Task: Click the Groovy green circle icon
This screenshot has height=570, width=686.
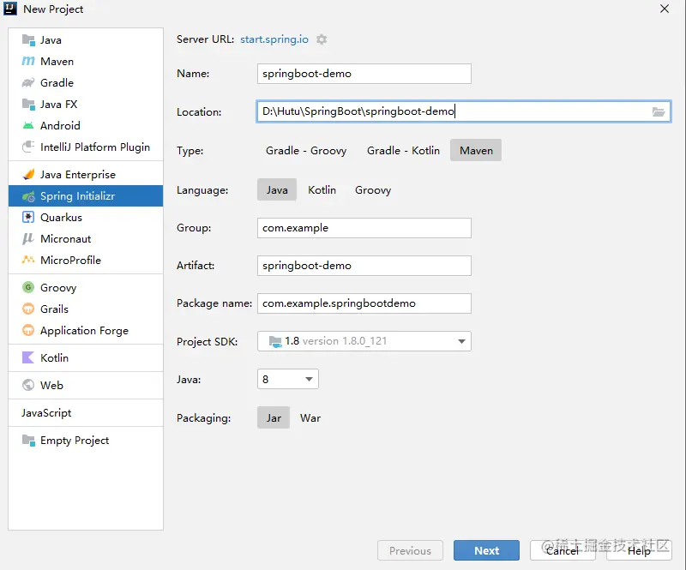Action: point(28,287)
